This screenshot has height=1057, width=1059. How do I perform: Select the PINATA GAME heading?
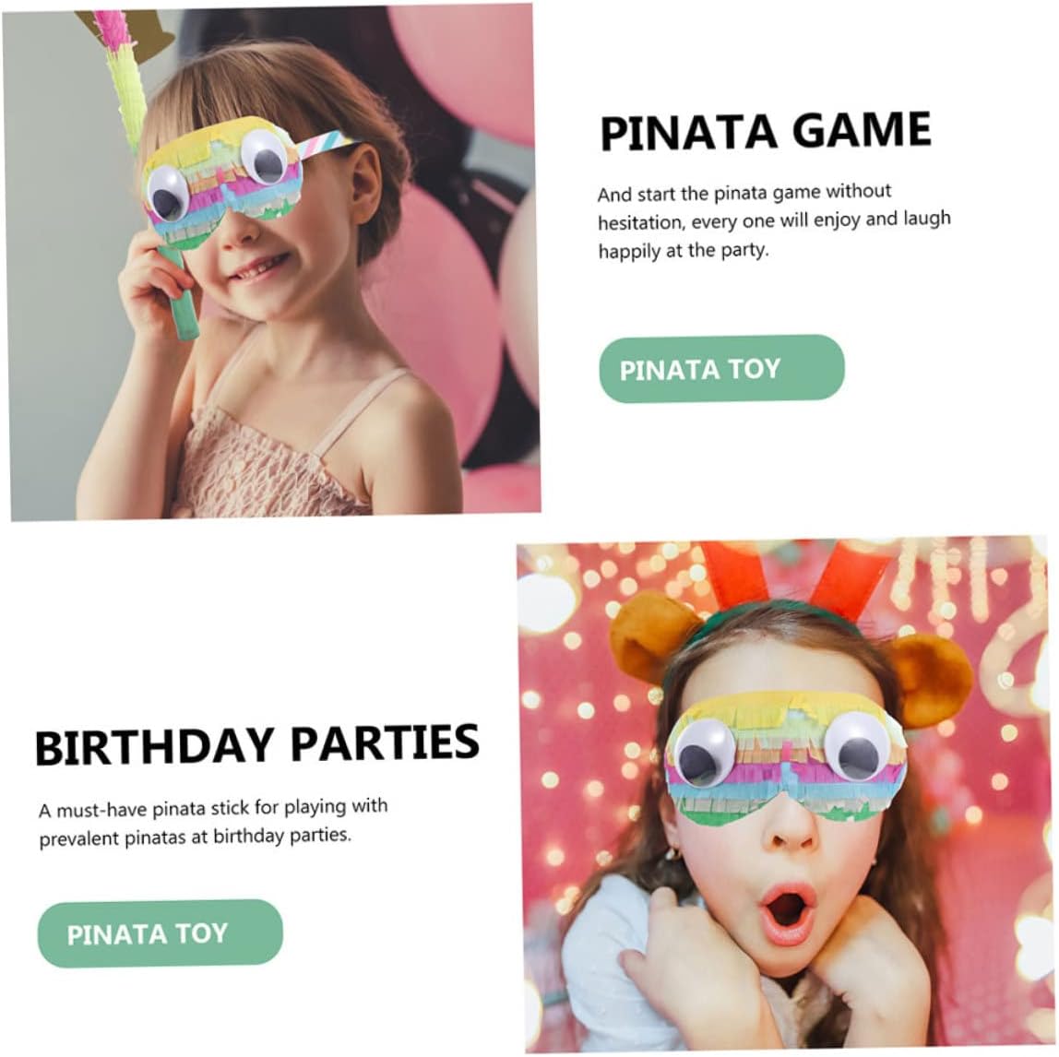(x=766, y=131)
